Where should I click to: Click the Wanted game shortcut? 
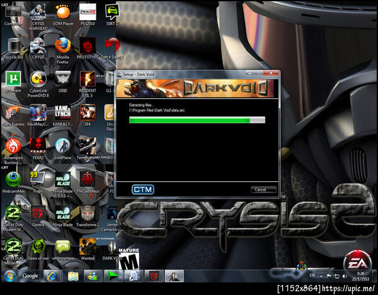click(88, 250)
